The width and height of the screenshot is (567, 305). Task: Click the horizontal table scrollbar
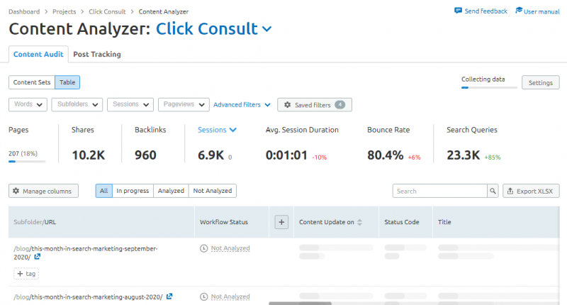click(300, 303)
